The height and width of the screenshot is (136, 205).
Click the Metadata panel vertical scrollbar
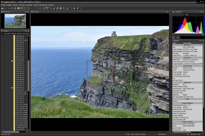(203, 87)
